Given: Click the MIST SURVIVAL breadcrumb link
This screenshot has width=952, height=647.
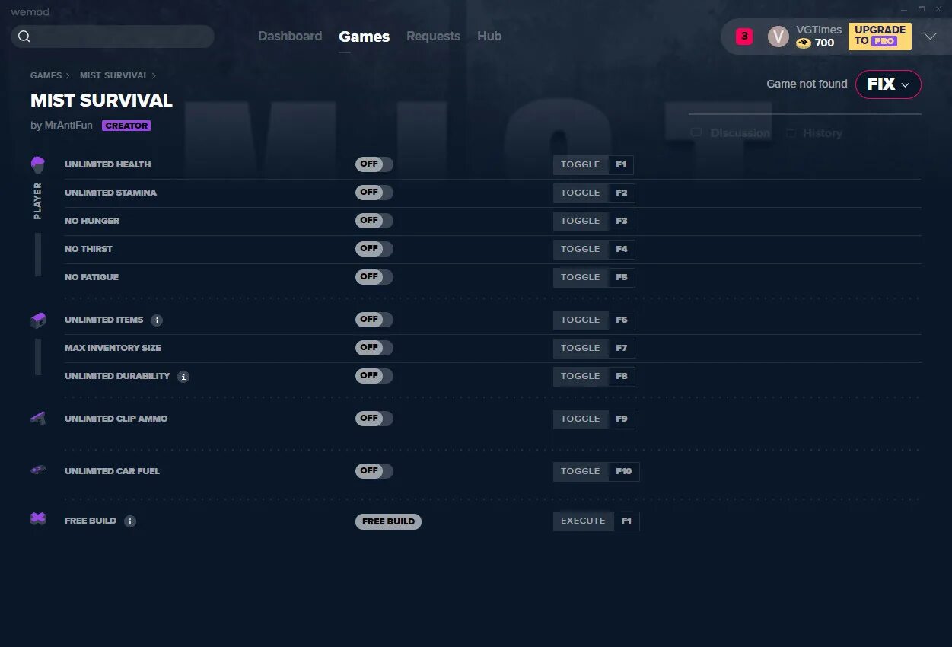Looking at the screenshot, I should [x=114, y=76].
